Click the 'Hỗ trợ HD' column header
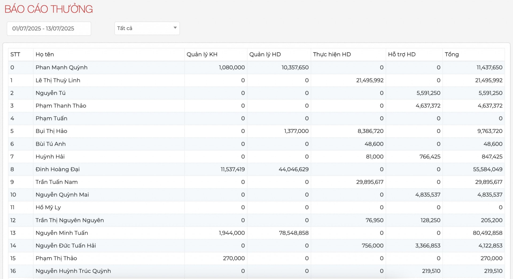The width and height of the screenshot is (513, 279). click(x=402, y=55)
